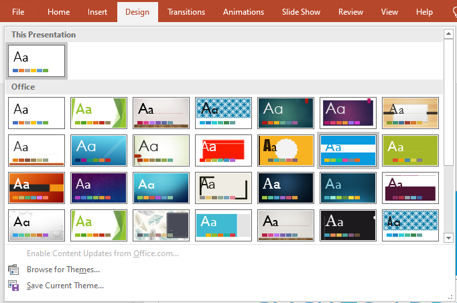Click the Browse for Themes folder icon
Viewport: 457px width, 303px height.
point(13,270)
